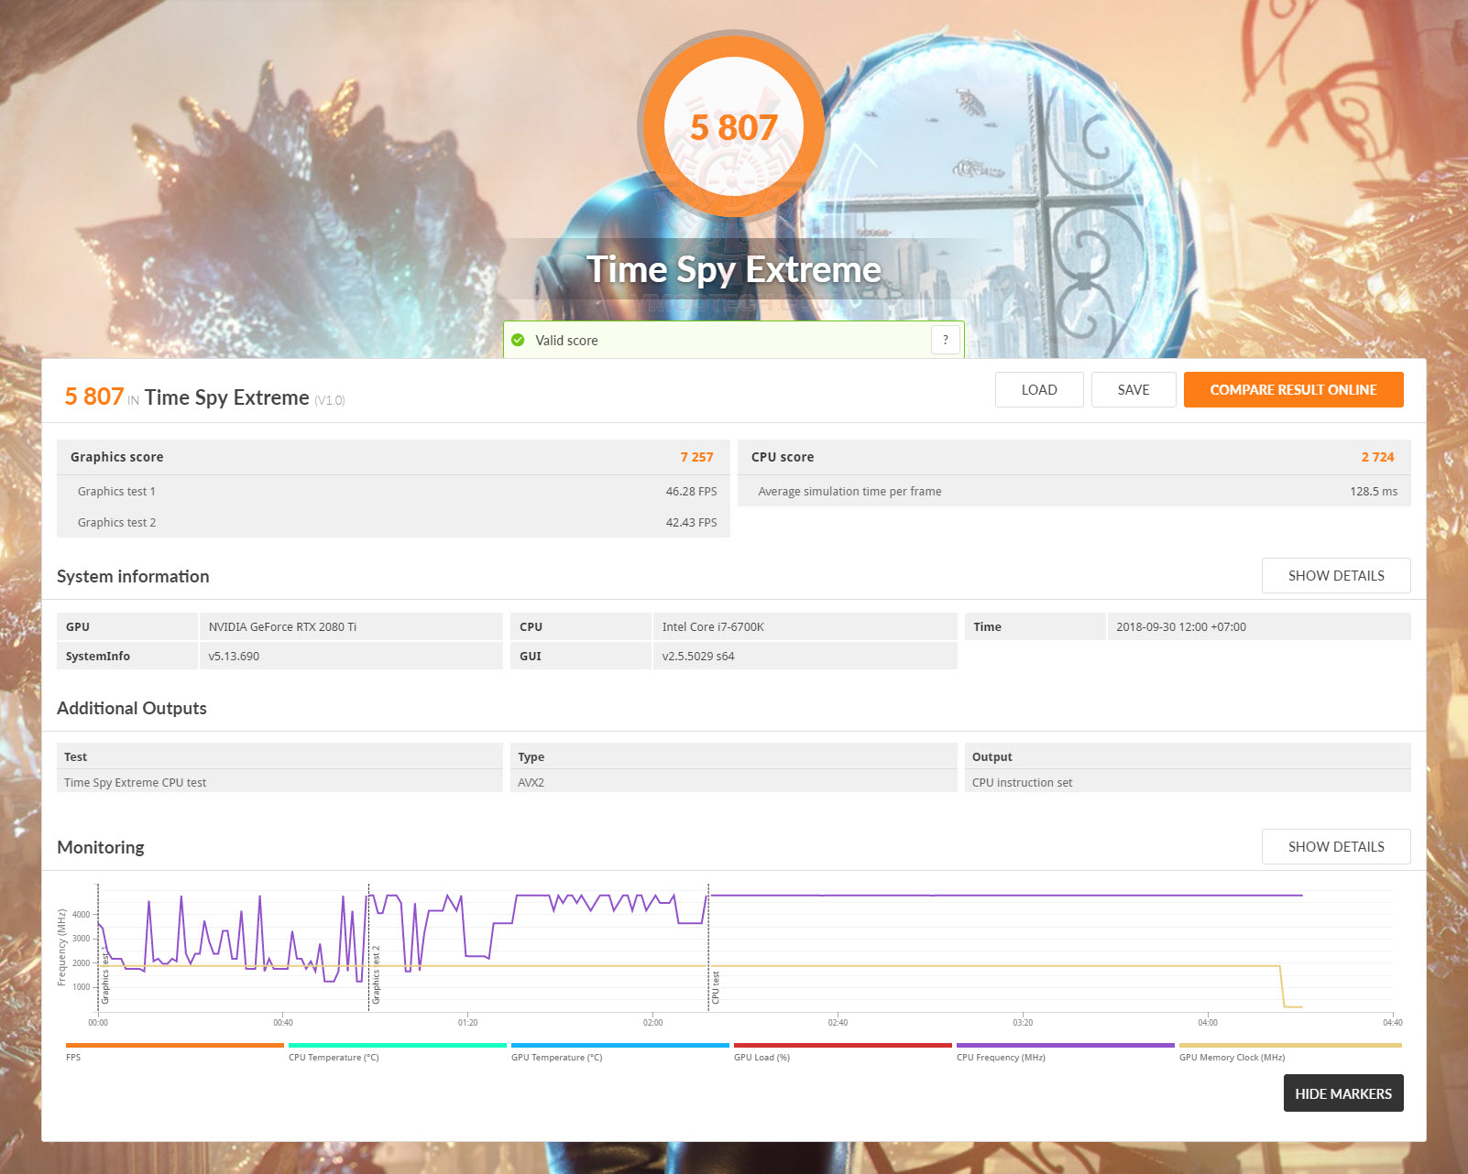Click the SystemInfo version v5.13.690

tap(234, 657)
